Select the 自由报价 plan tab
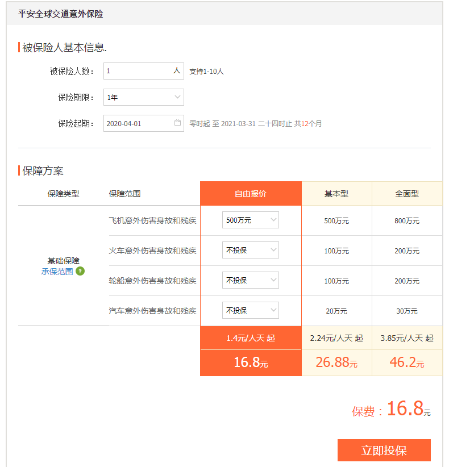Screen dimensions: 449x467 tap(251, 194)
